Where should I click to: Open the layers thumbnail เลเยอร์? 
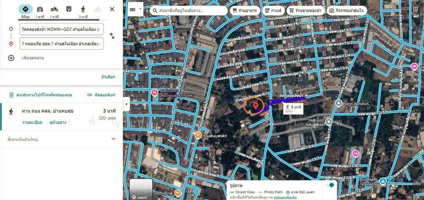coord(141,189)
